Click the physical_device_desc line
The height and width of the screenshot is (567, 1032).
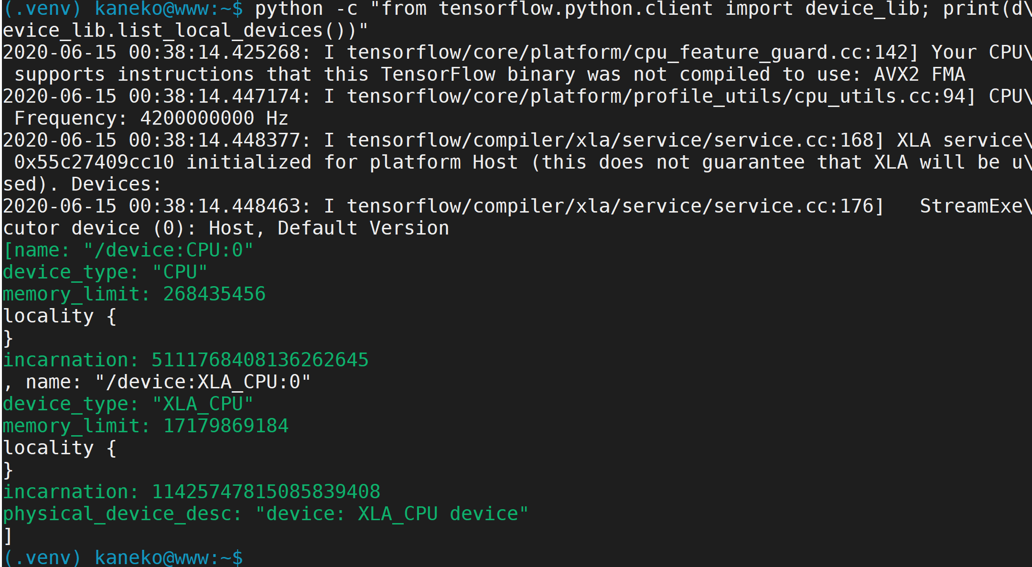coord(266,514)
